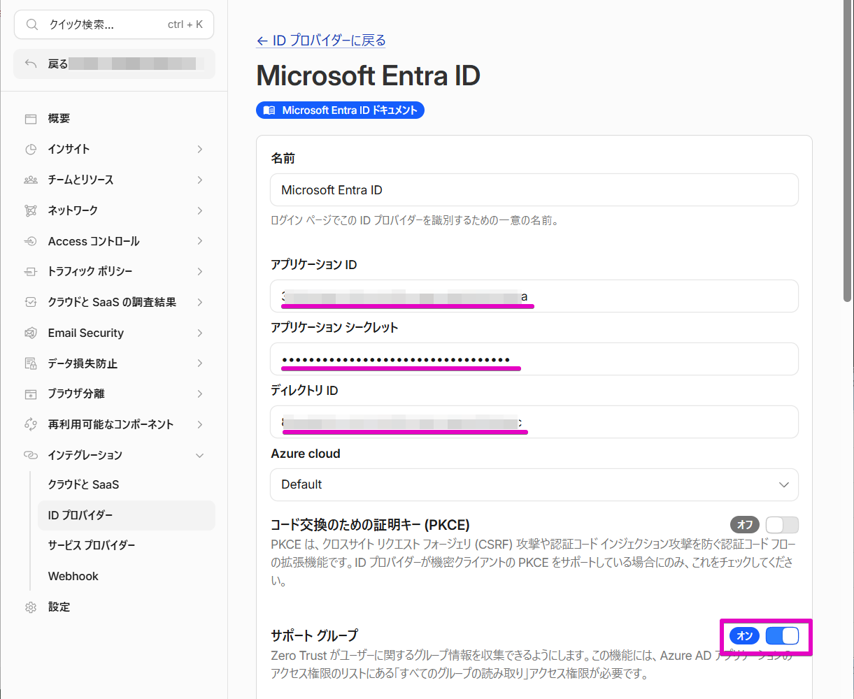This screenshot has height=699, width=854.
Task: Expand the インサイト menu chevron
Action: pos(200,149)
